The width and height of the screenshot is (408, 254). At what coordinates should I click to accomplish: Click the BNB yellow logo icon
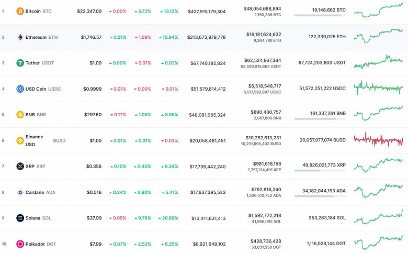pyautogui.click(x=20, y=115)
